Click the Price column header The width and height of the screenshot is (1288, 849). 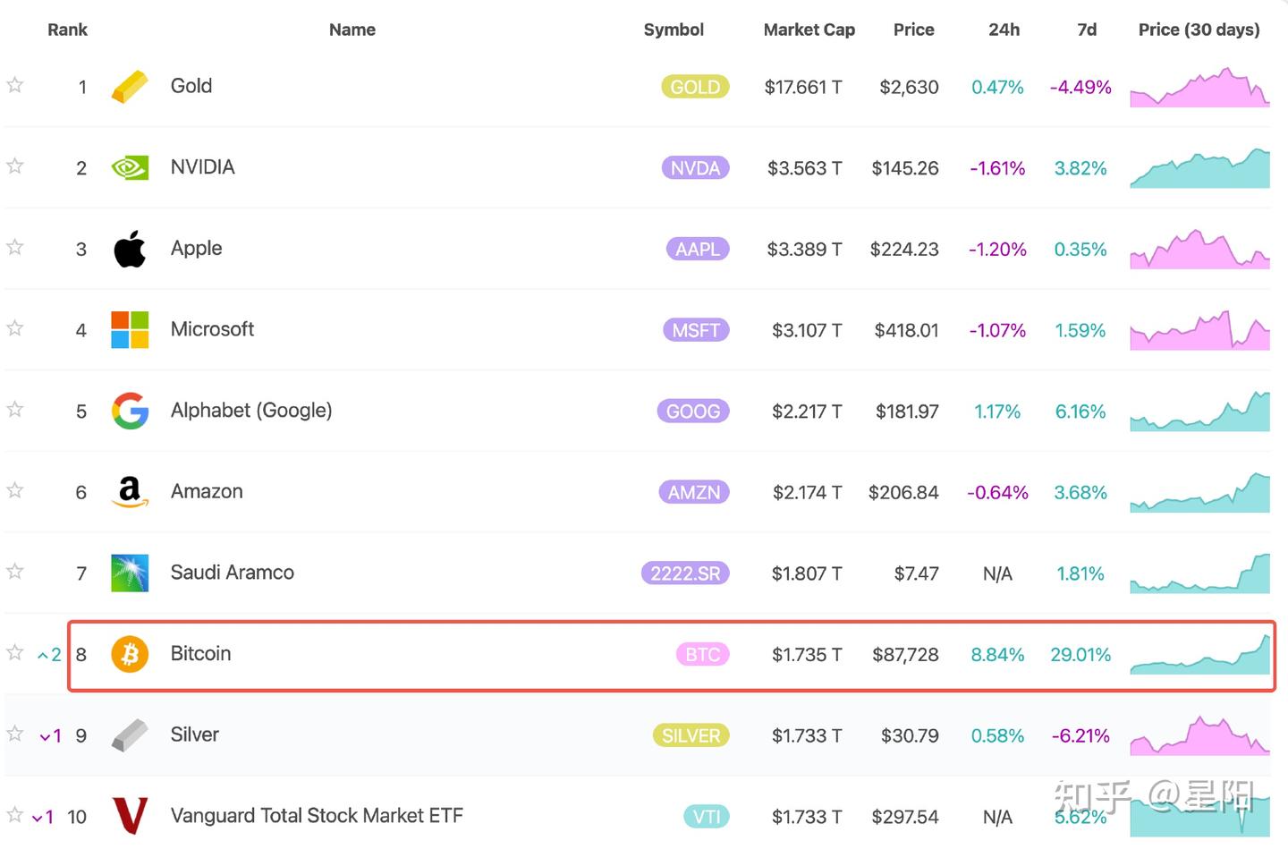click(913, 30)
